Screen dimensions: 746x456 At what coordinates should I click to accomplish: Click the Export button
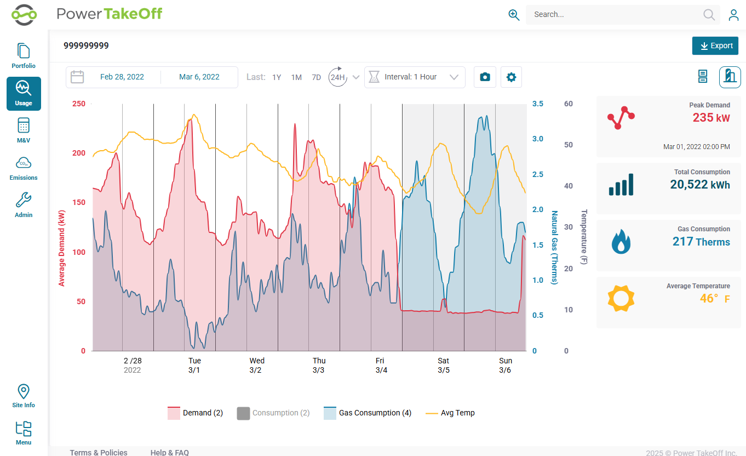[x=715, y=46]
